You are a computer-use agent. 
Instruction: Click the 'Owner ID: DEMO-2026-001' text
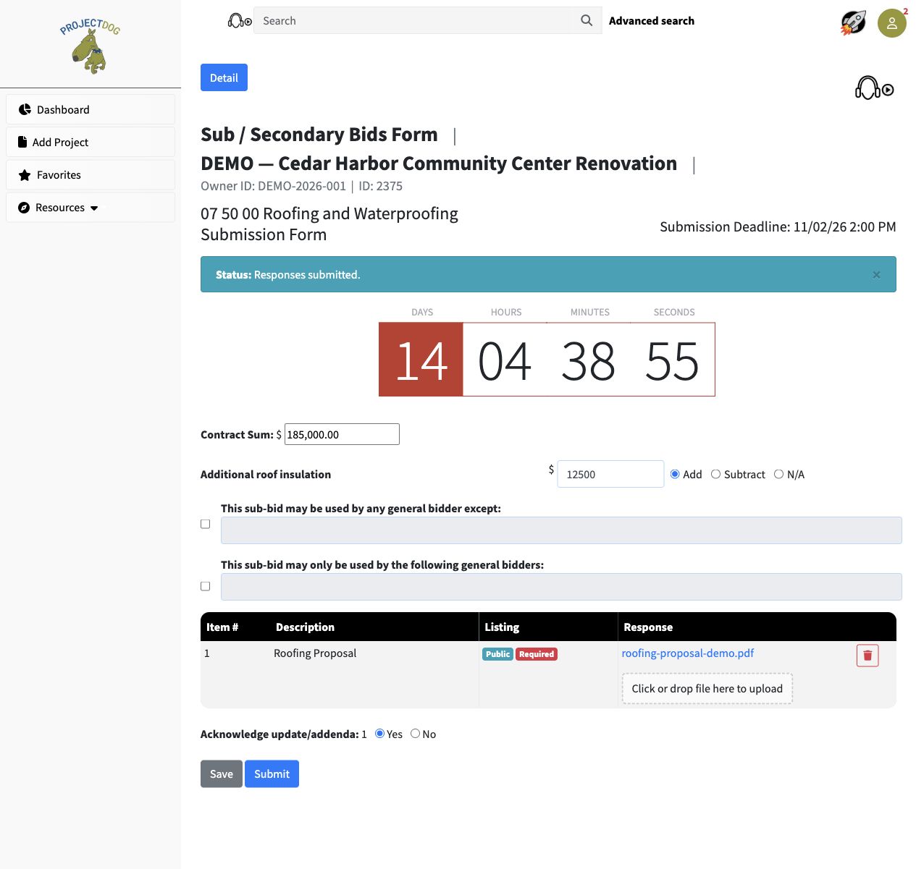273,186
